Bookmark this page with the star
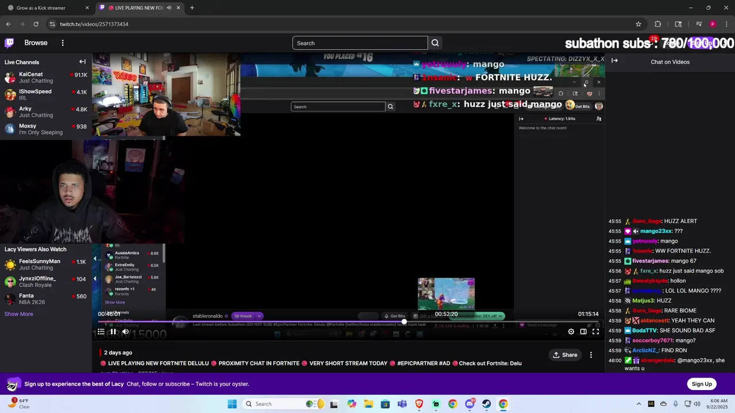The image size is (735, 413). point(638,24)
